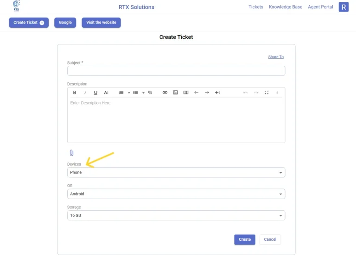Open the Storage dropdown showing 16 GB
356x256 pixels.
pyautogui.click(x=176, y=215)
